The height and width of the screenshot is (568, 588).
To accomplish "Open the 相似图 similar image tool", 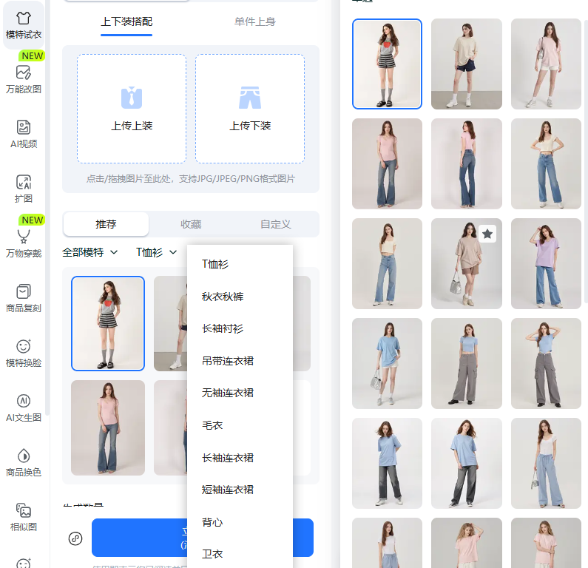I will click(x=23, y=518).
